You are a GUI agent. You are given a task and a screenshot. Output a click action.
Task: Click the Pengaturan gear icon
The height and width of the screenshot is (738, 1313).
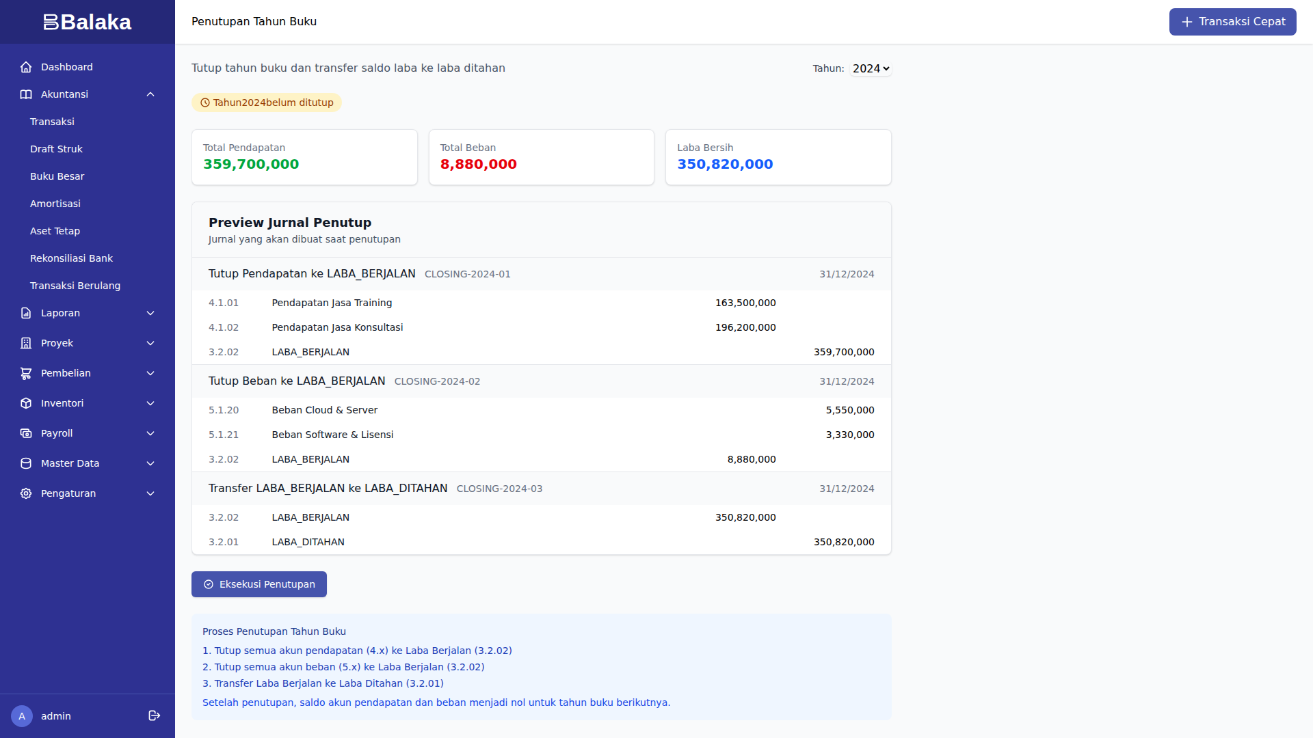(x=26, y=493)
